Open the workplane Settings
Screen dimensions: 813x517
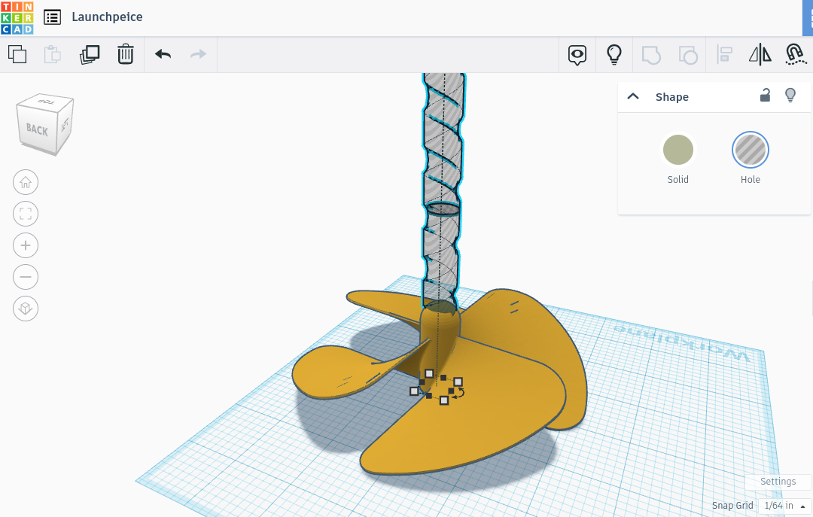click(x=778, y=481)
